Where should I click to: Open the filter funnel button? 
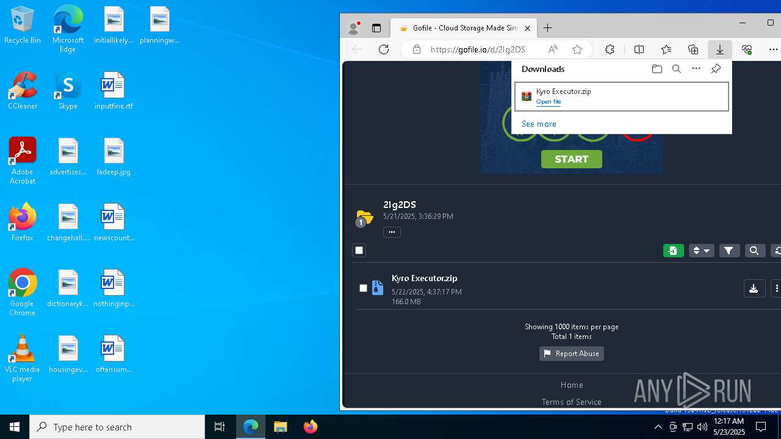pos(729,251)
